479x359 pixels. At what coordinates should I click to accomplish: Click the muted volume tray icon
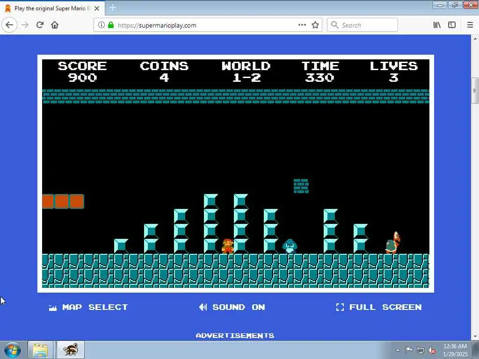(432, 351)
